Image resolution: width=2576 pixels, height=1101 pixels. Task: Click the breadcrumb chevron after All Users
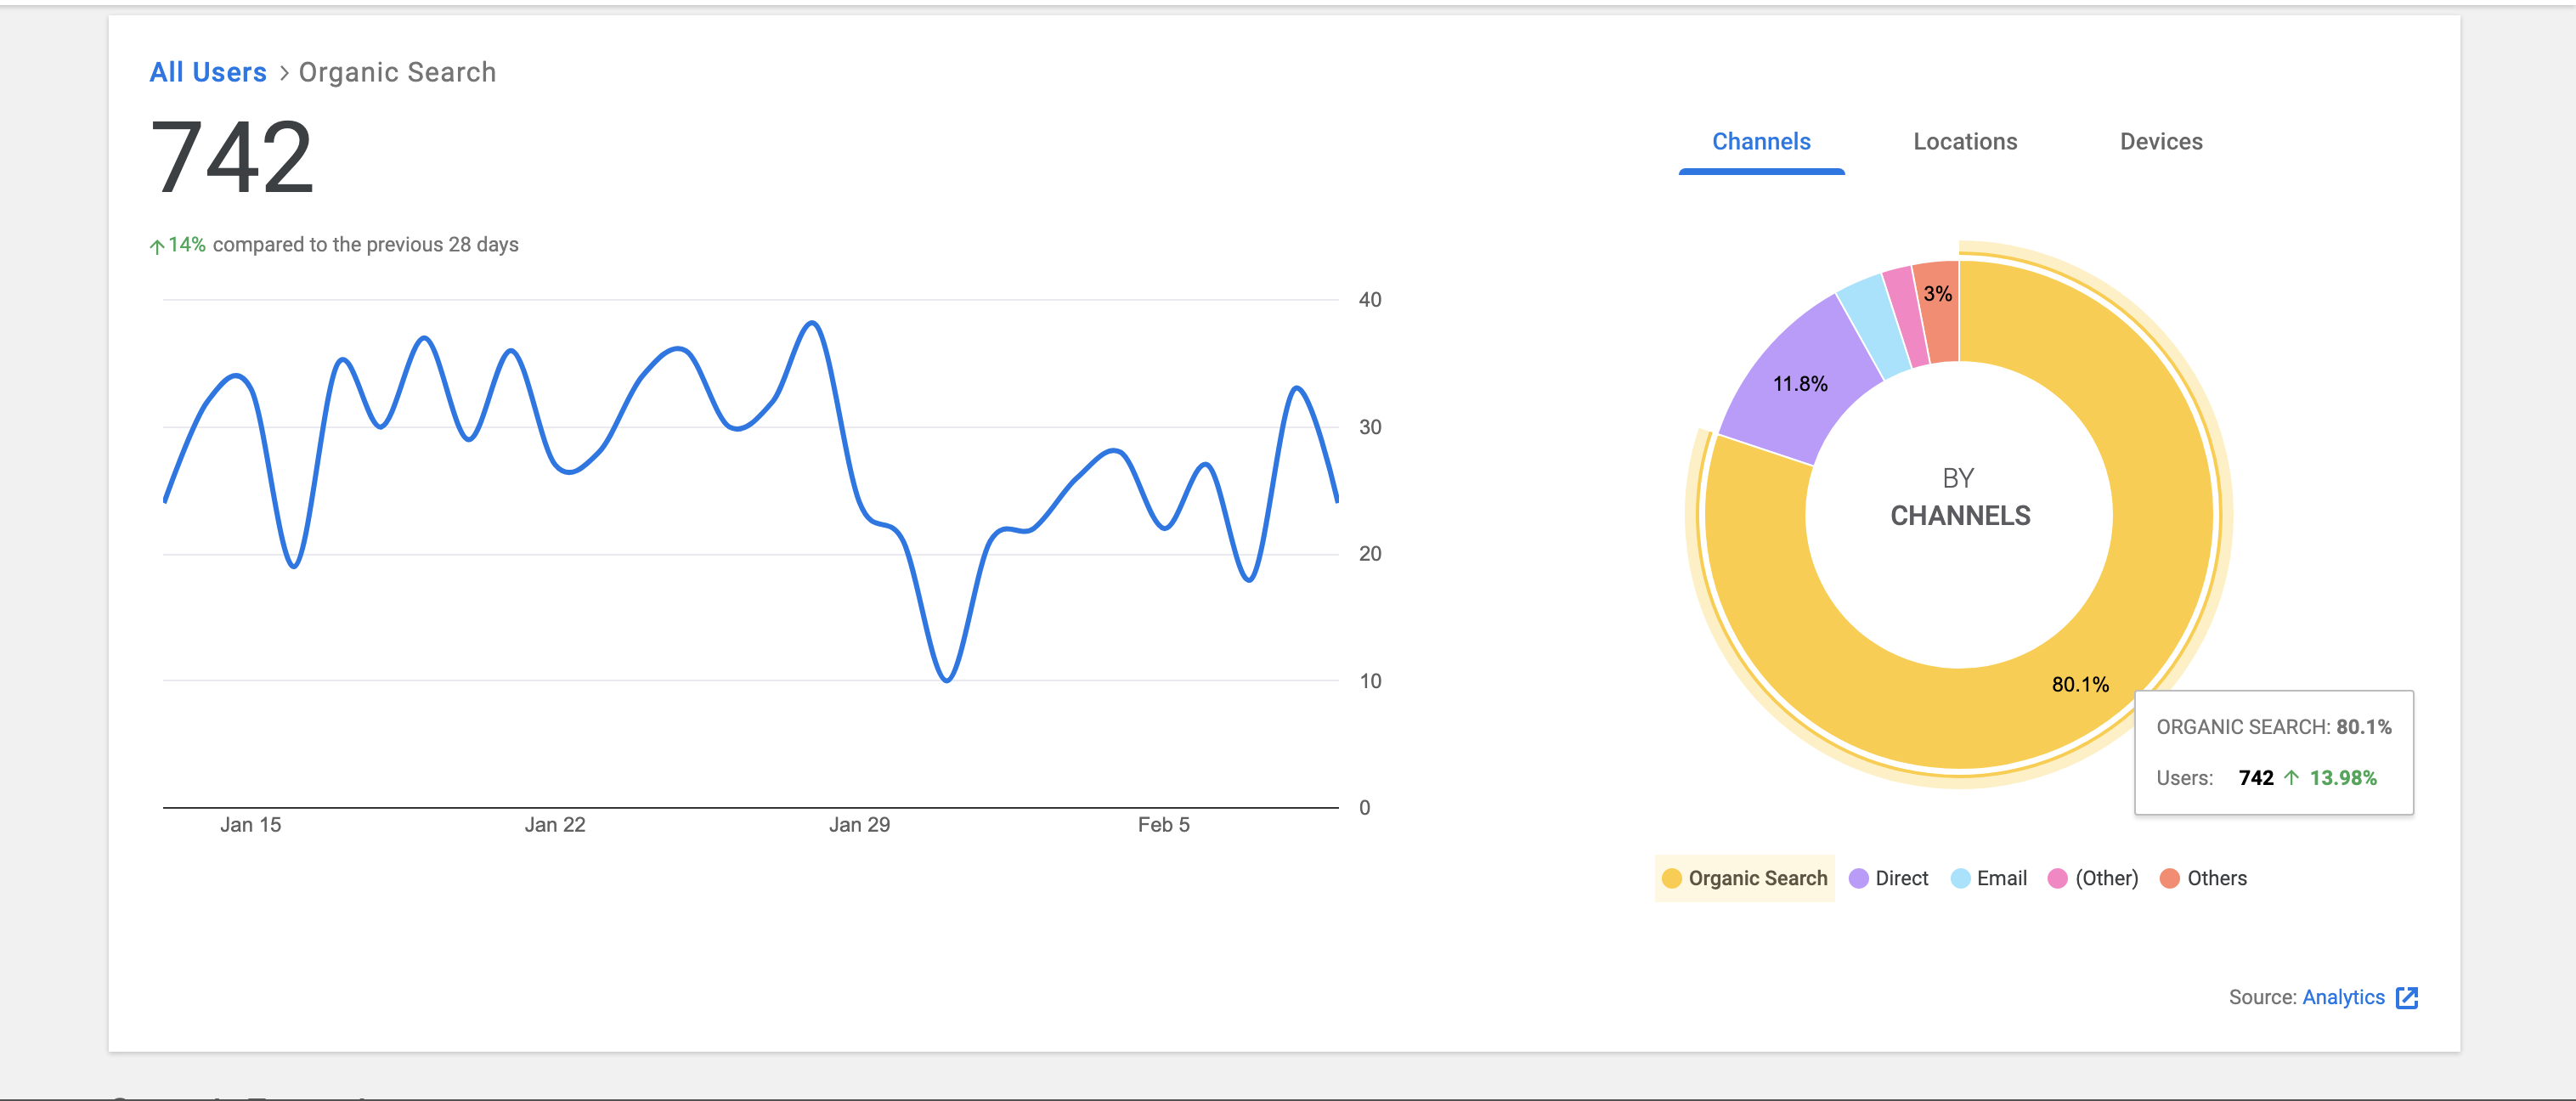283,73
